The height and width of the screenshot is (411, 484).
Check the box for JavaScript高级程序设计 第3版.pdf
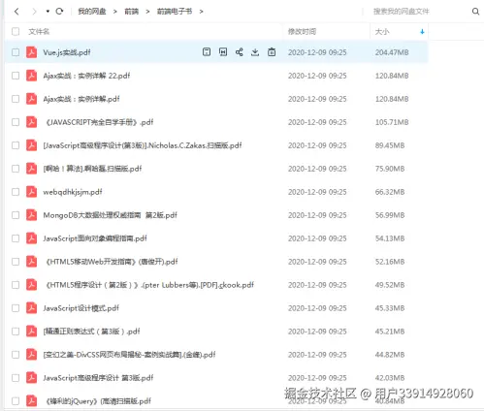point(16,378)
